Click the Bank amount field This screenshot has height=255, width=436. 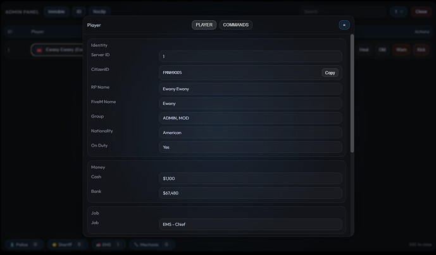point(250,193)
